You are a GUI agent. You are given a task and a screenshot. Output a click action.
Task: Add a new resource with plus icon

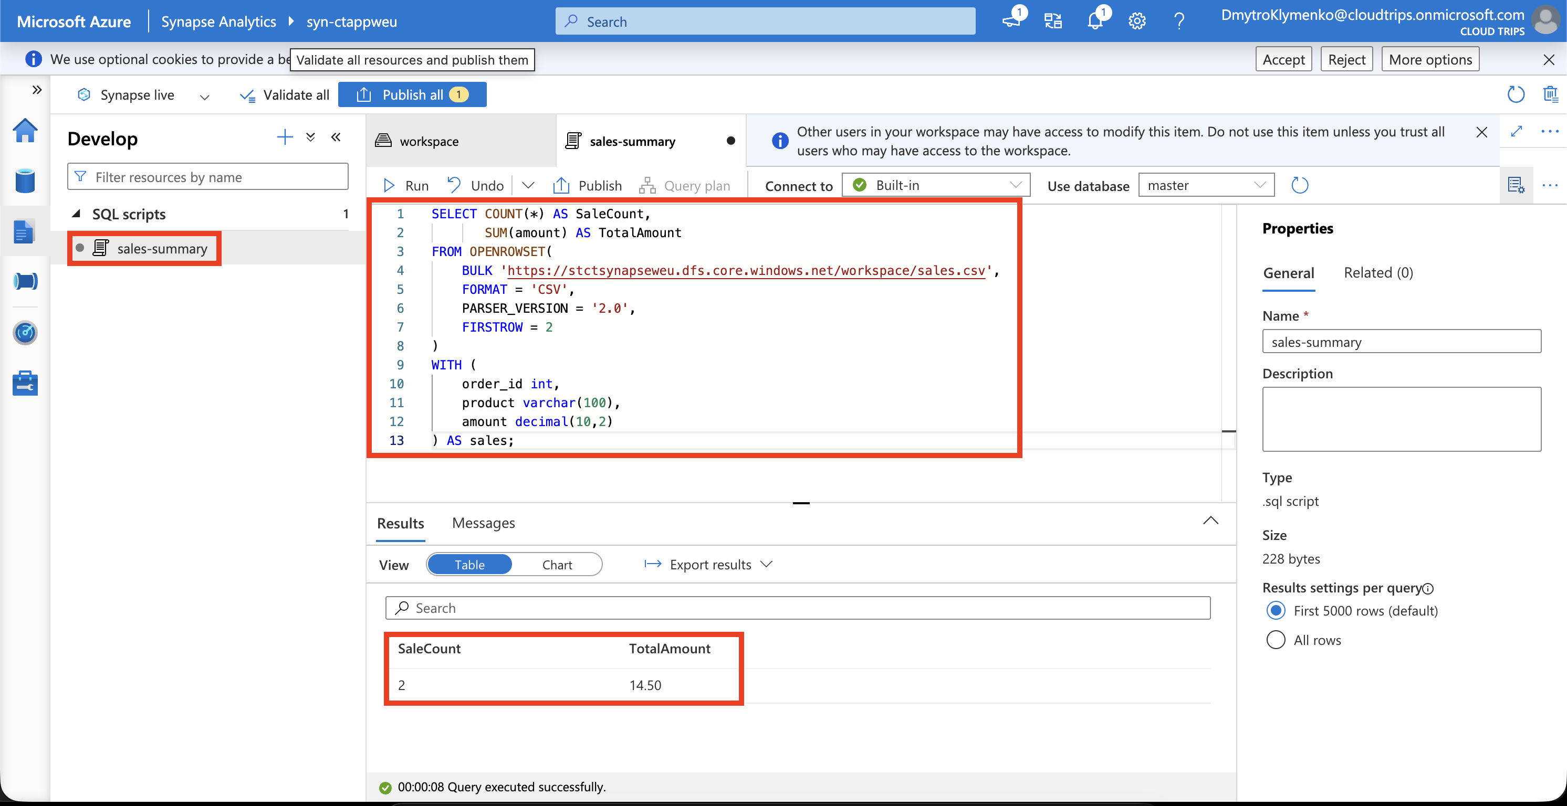[285, 137]
